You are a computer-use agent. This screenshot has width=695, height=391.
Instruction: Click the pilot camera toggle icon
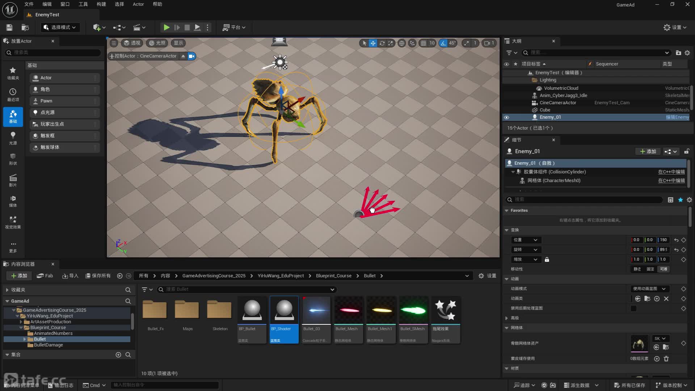point(191,56)
